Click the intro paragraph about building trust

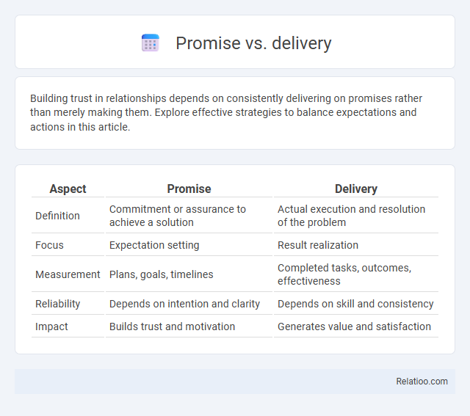(226, 112)
